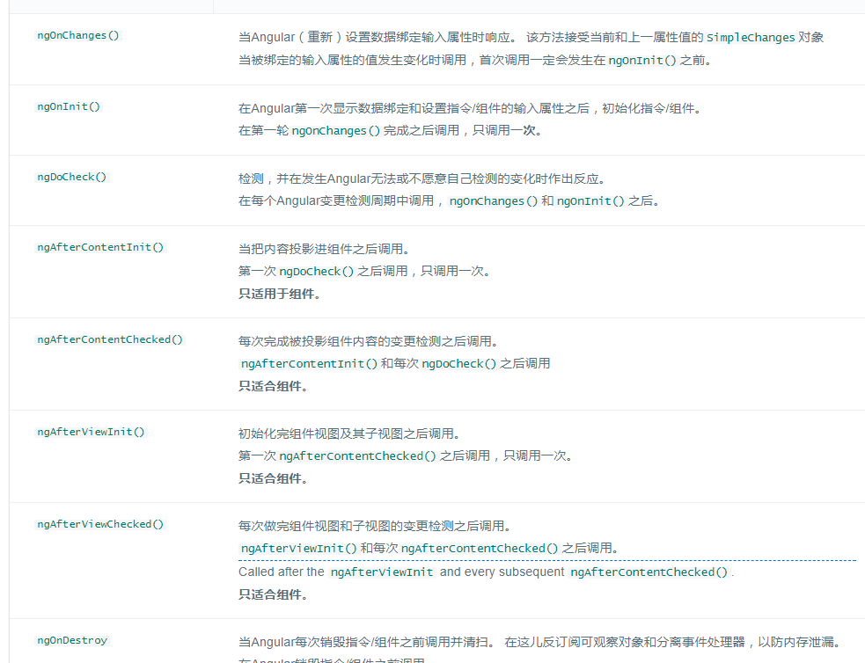Click the ngOnChanges() hook name in left column
Viewport: 865px width, 663px height.
[77, 35]
